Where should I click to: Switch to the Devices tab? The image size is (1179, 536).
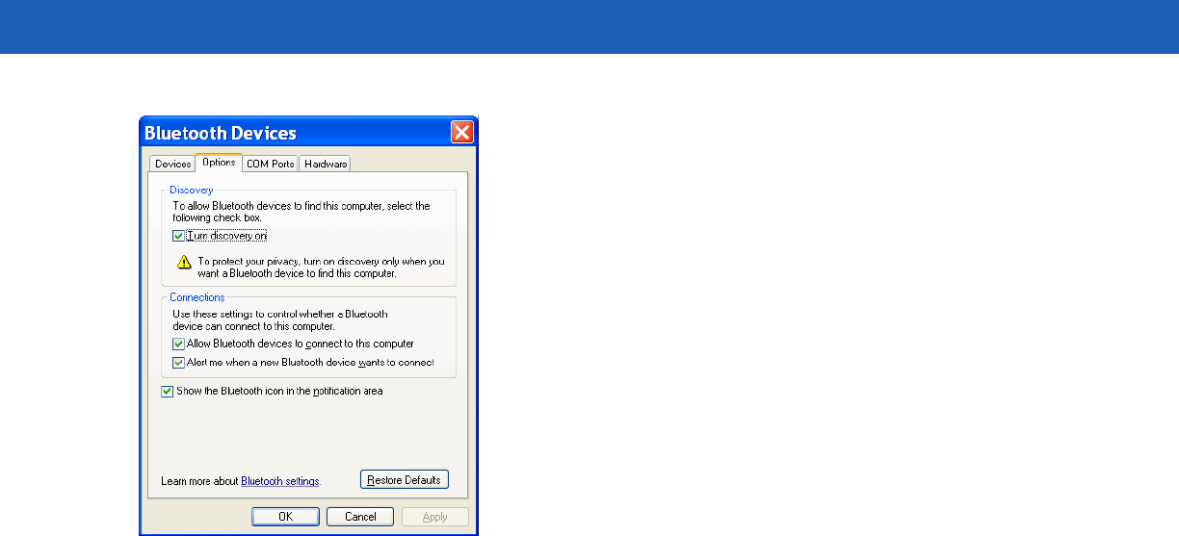tap(172, 164)
